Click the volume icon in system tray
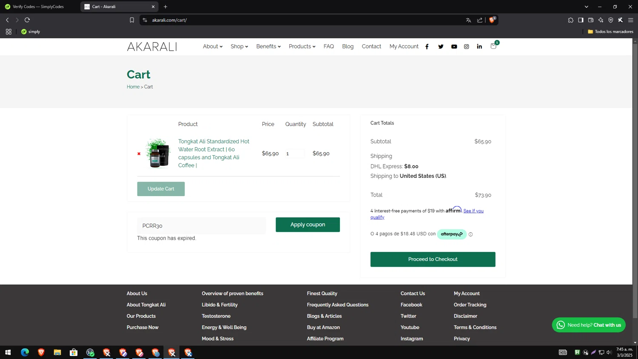The height and width of the screenshot is (359, 638). [x=609, y=352]
